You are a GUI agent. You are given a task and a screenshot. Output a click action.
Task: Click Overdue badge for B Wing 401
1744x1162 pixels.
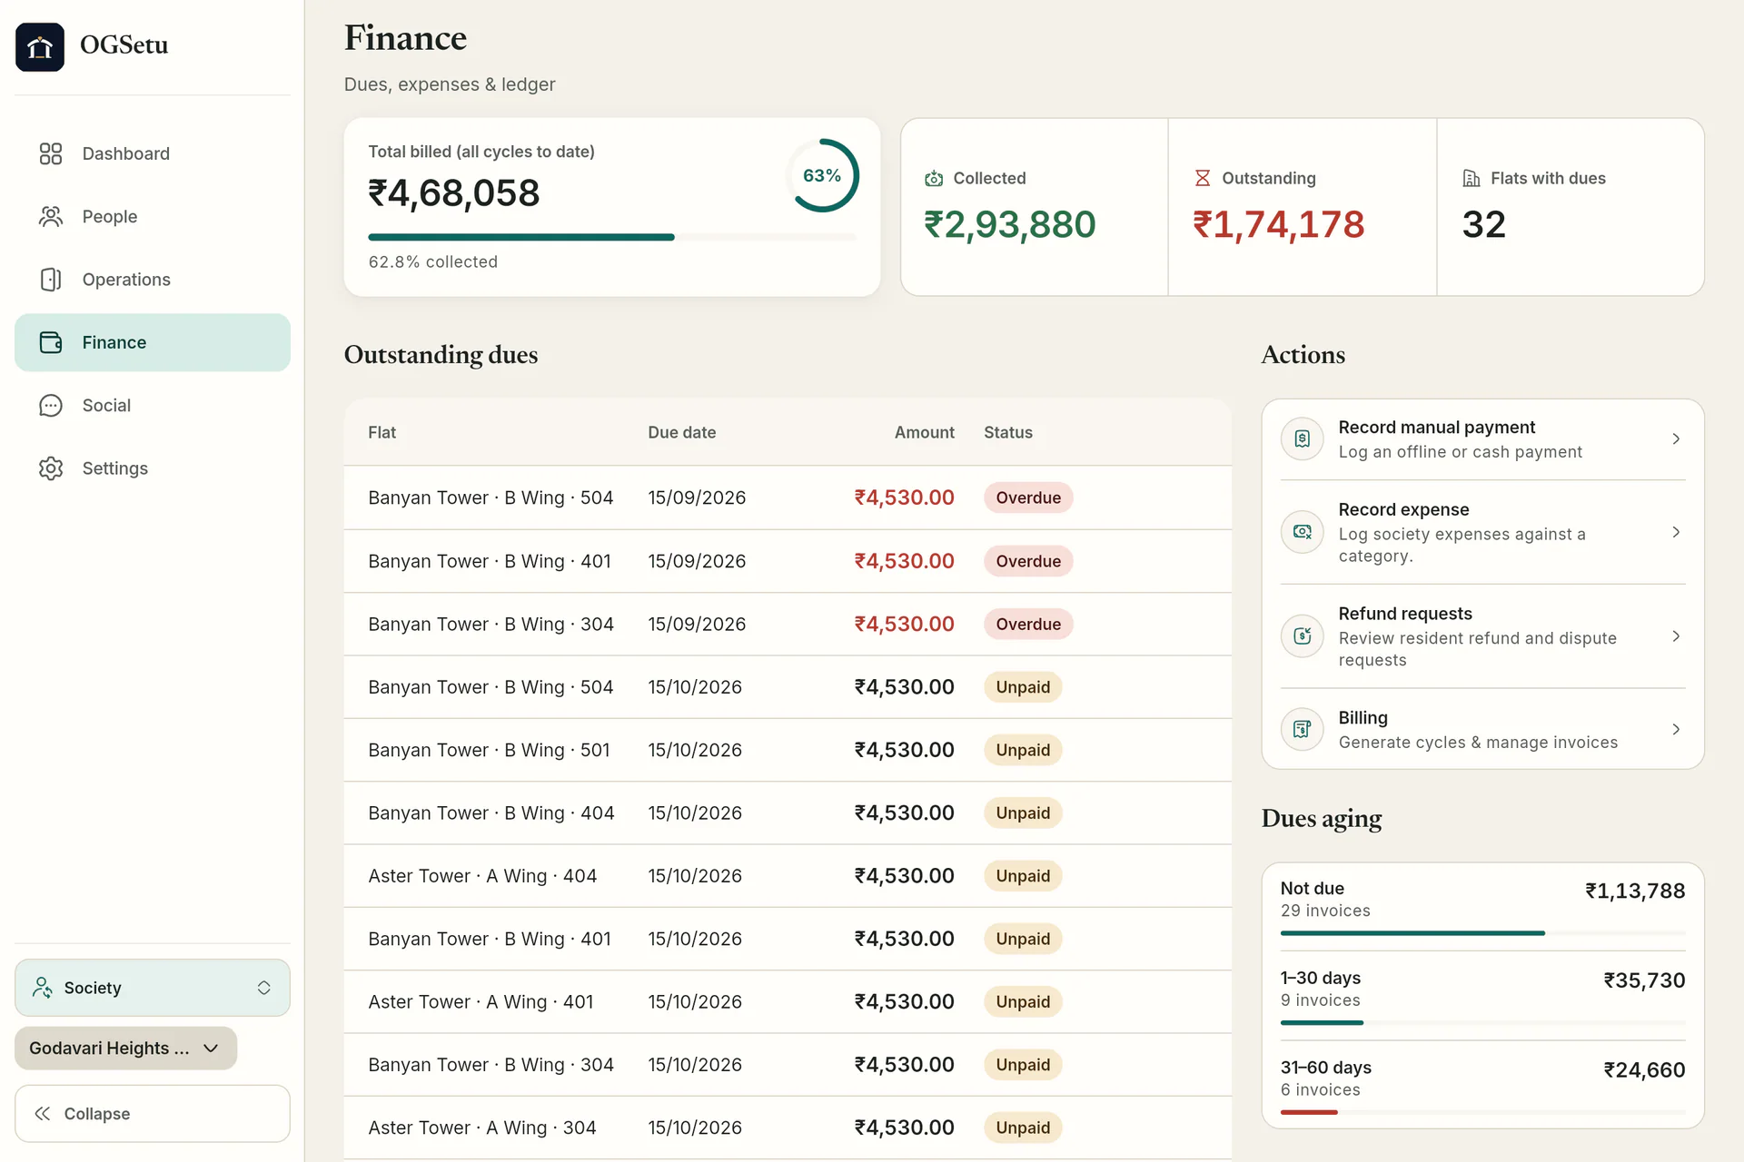coord(1028,561)
